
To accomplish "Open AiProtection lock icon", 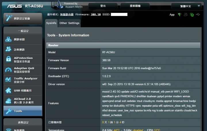I will point(8,59).
